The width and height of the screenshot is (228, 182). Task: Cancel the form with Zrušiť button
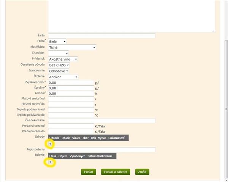(142, 172)
